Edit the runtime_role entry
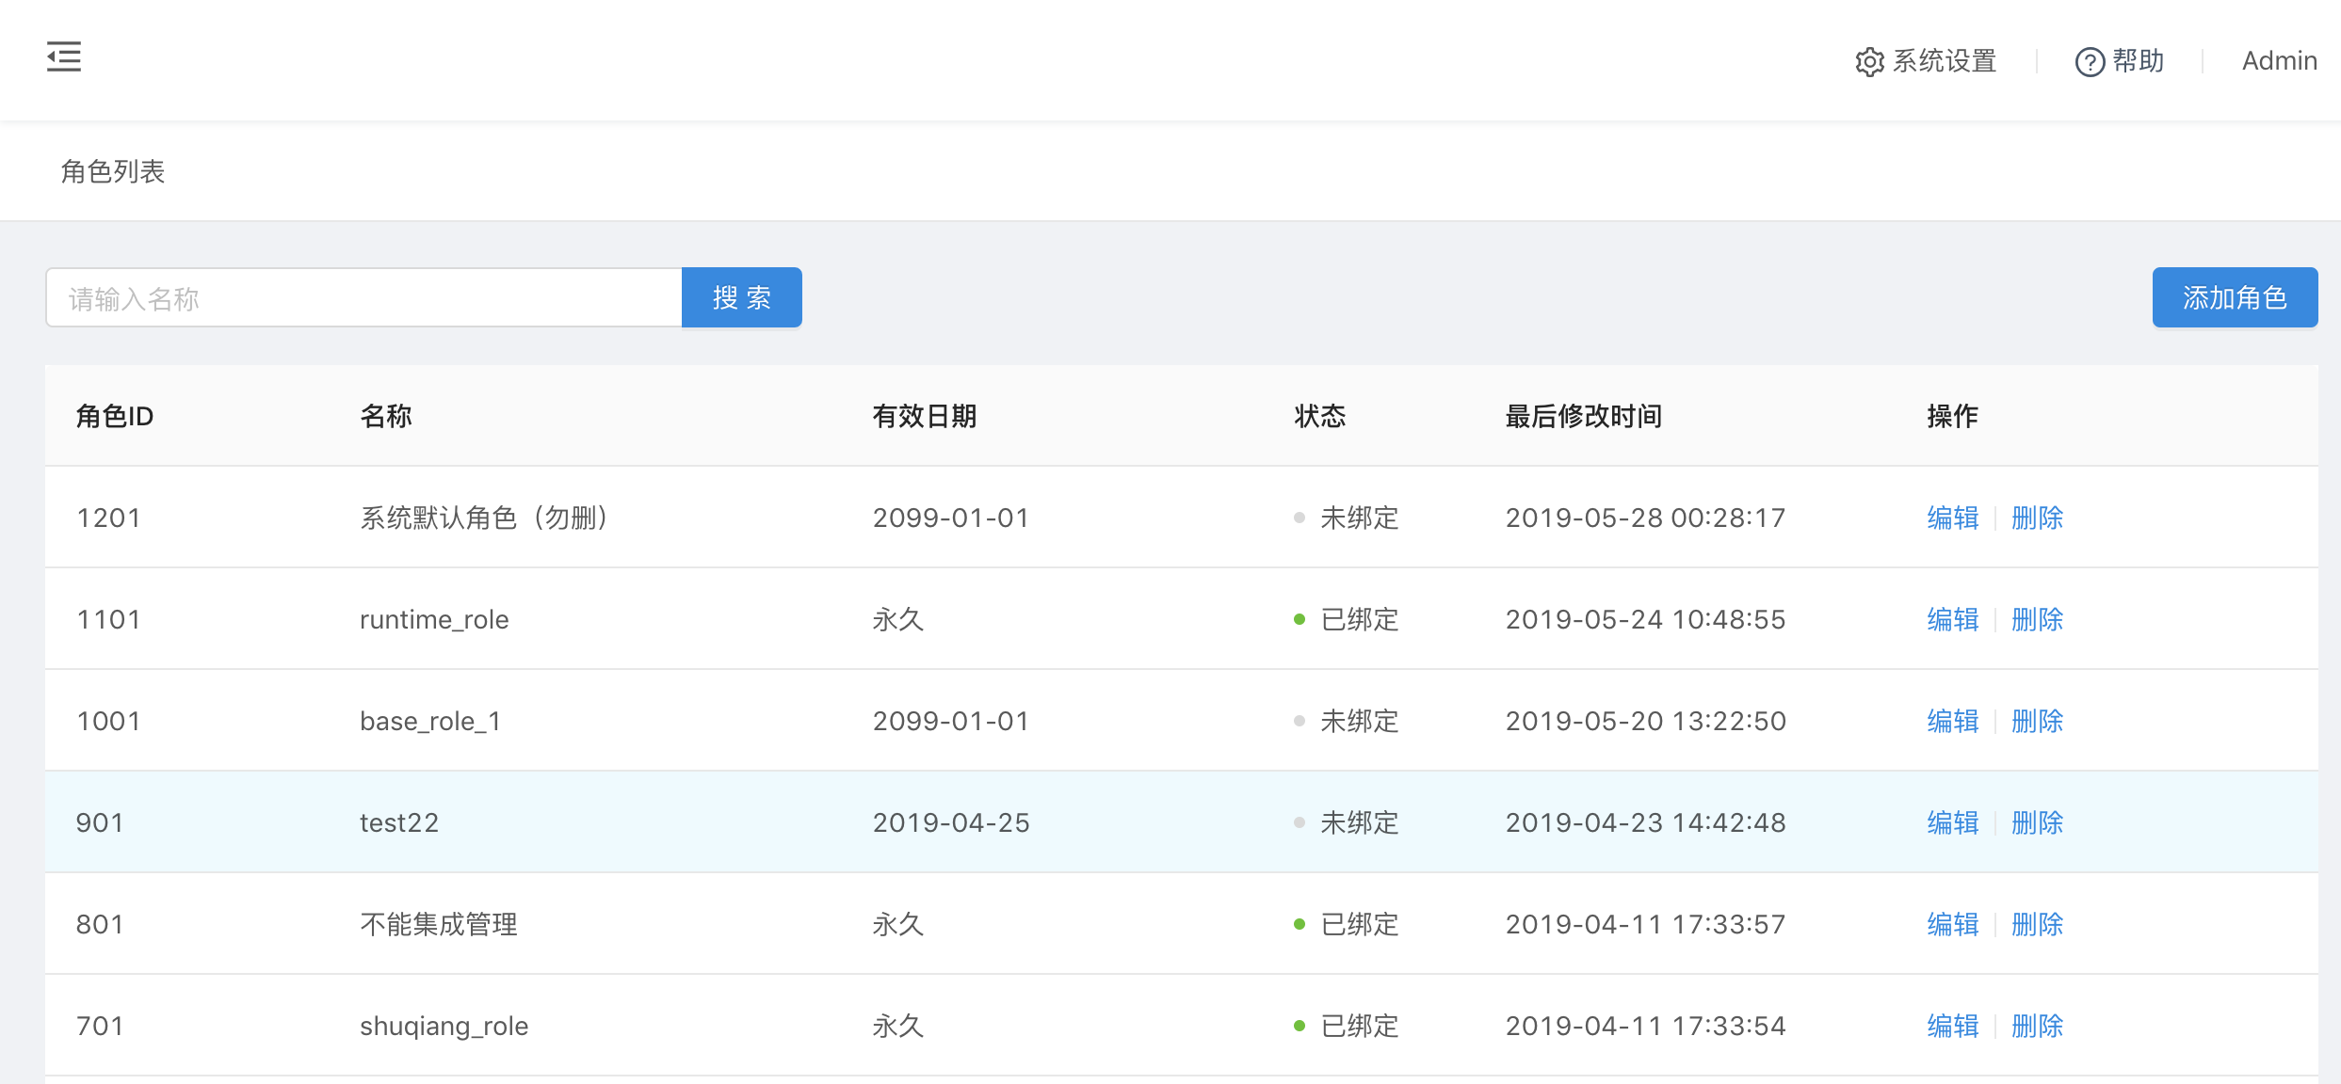2341x1084 pixels. point(1952,619)
